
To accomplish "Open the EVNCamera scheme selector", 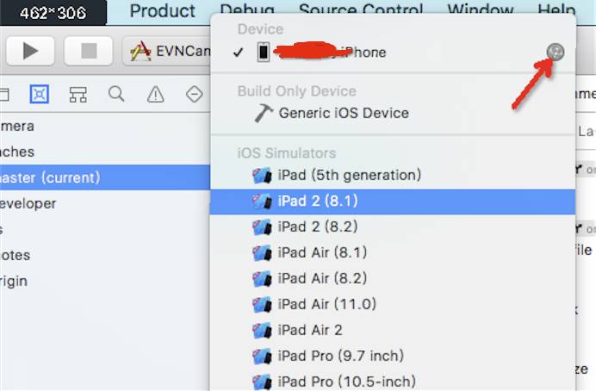I will (x=167, y=51).
